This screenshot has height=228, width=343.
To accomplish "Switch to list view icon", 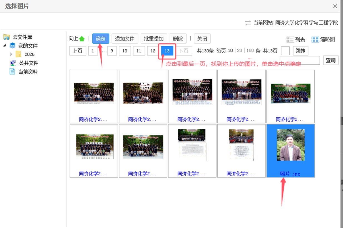I will (290, 40).
